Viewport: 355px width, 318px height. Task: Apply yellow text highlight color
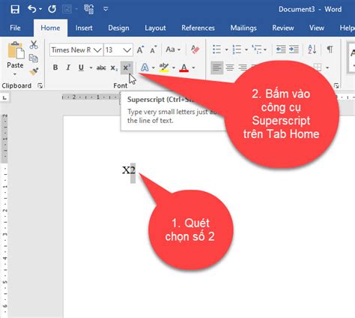click(x=164, y=67)
